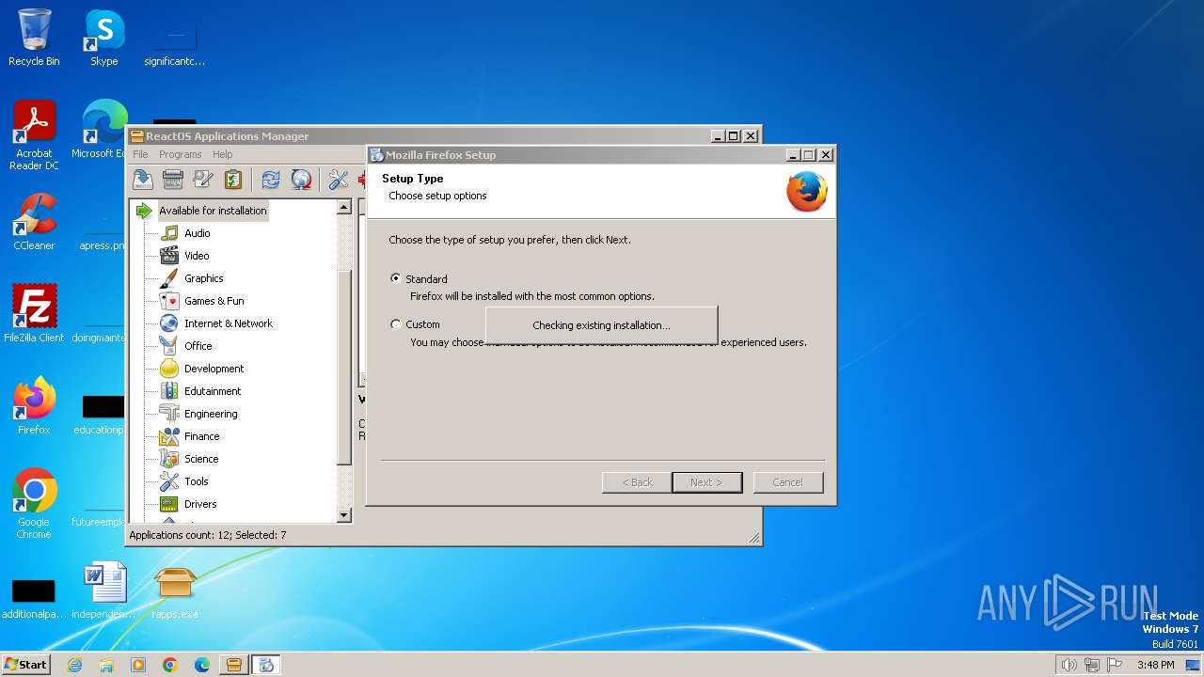
Task: Select the Microsoft Edge desktop shortcut
Action: coord(103,130)
